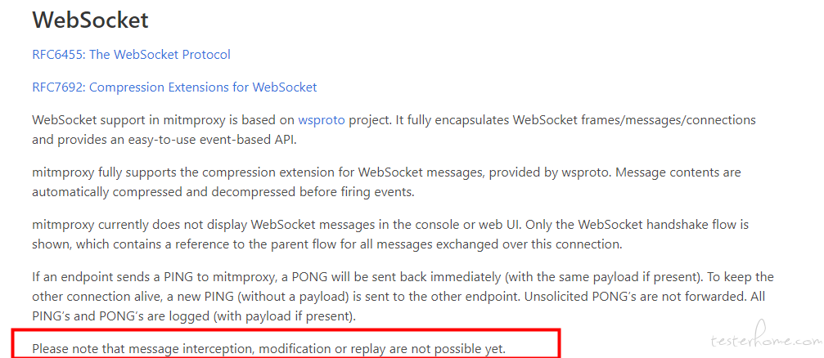Image resolution: width=824 pixels, height=358 pixels.
Task: Click the red-boxed message interception note
Action: 268,348
